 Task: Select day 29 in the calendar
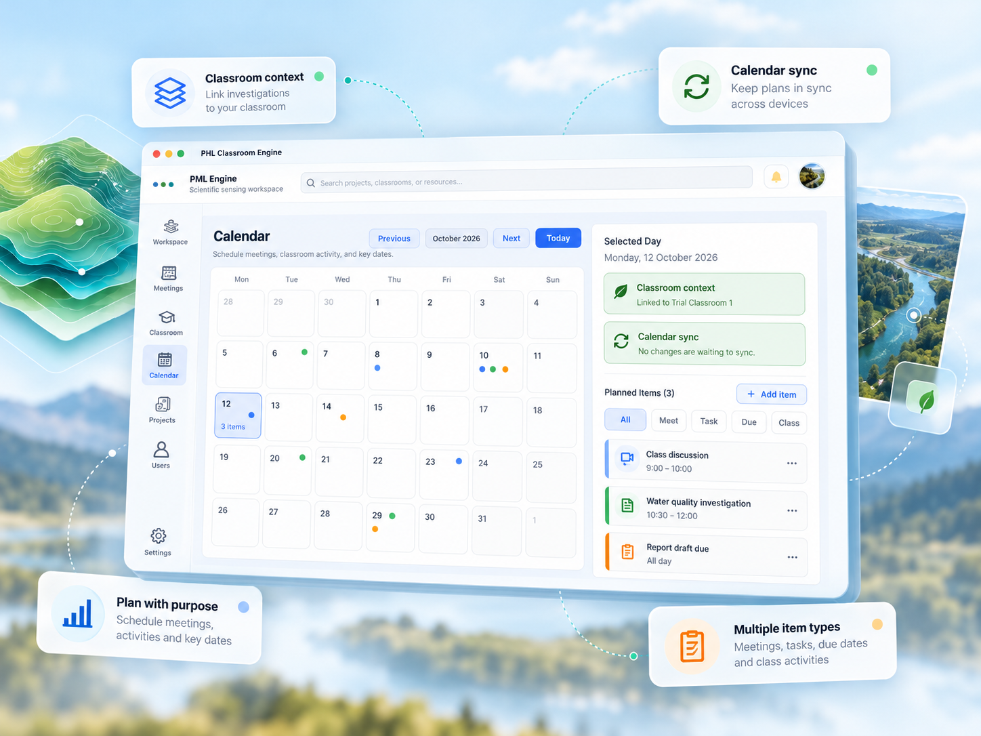391,527
